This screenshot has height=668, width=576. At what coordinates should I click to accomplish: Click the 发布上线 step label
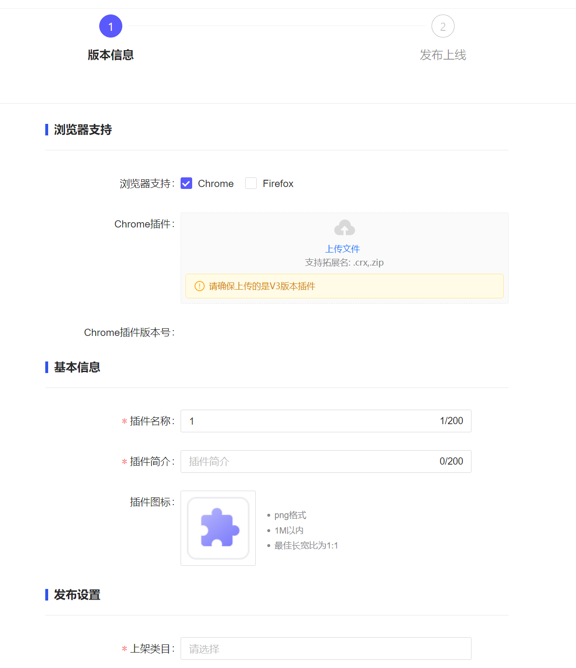pos(443,55)
